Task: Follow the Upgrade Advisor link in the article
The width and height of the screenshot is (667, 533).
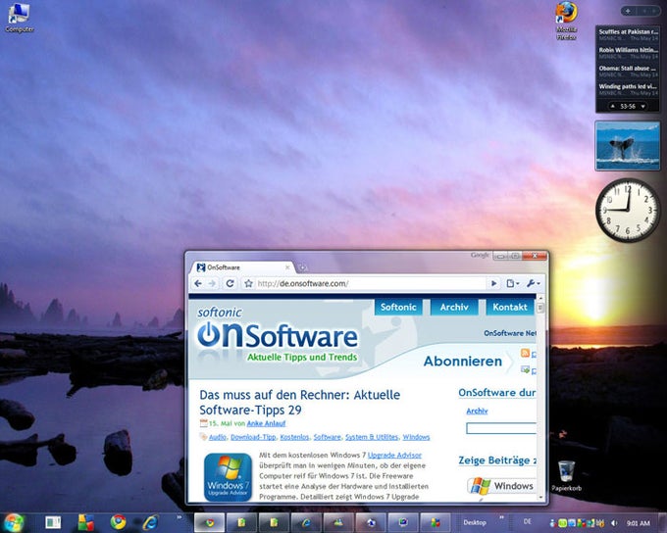Action: coord(394,456)
